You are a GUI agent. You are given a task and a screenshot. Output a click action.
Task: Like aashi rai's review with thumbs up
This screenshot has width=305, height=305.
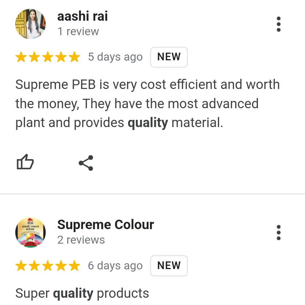(x=25, y=162)
